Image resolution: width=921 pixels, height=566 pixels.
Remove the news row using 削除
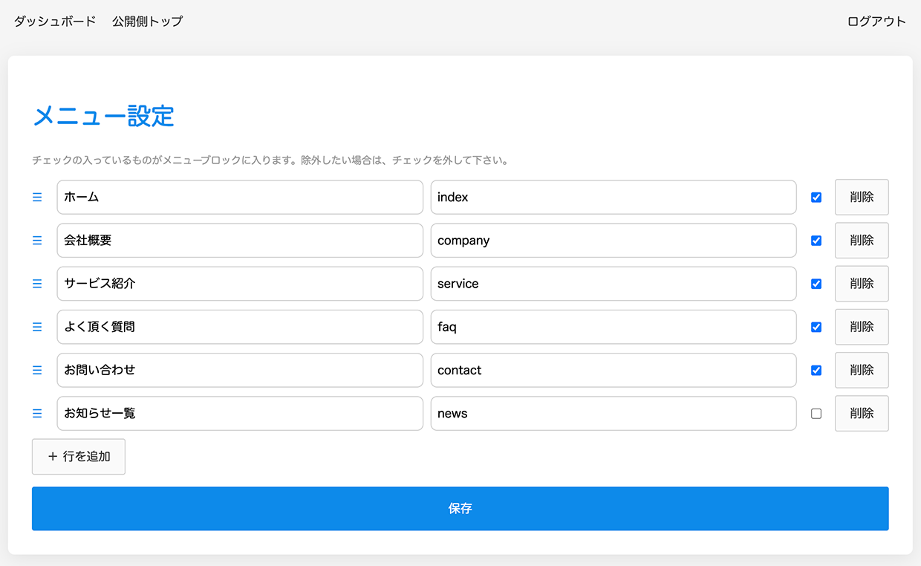point(862,414)
